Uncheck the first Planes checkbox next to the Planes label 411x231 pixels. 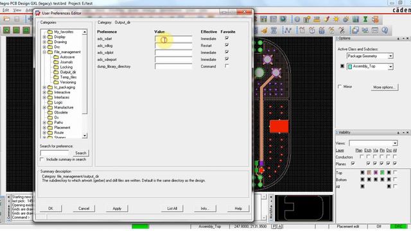353,164
